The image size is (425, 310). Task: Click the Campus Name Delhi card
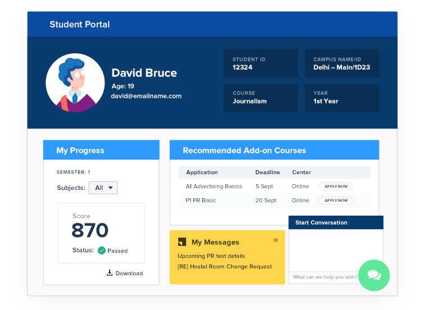(x=342, y=63)
